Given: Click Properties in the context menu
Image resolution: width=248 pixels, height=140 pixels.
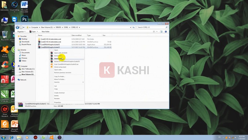Looking at the screenshot, I should [58, 102].
